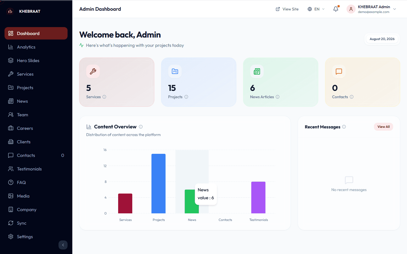
Task: Open the Sync page
Action: [36, 223]
